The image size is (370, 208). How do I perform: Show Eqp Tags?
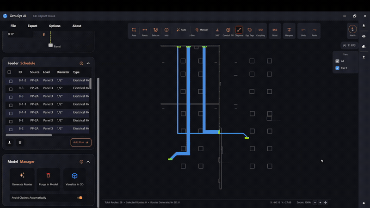250,31
